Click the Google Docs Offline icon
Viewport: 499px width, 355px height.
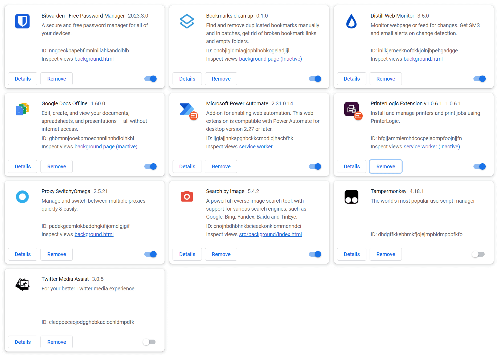tap(22, 109)
